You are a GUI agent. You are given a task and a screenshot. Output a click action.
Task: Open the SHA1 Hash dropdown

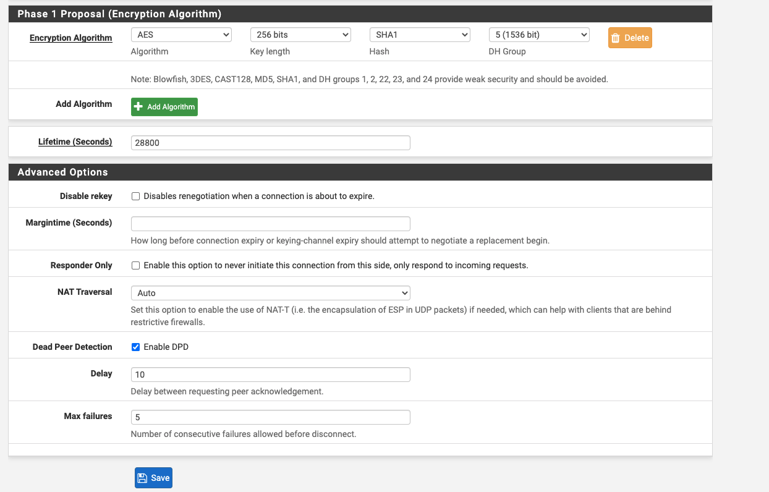tap(420, 35)
